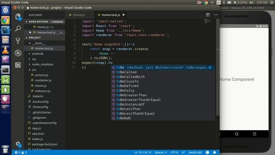Open actions.js in src folder
This screenshot has height=155, width=275.
pos(45,75)
